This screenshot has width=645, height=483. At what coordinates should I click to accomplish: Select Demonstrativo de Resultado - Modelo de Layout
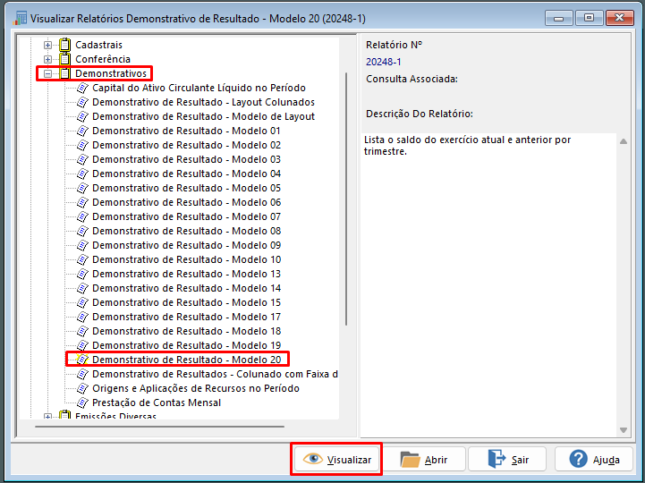(204, 116)
